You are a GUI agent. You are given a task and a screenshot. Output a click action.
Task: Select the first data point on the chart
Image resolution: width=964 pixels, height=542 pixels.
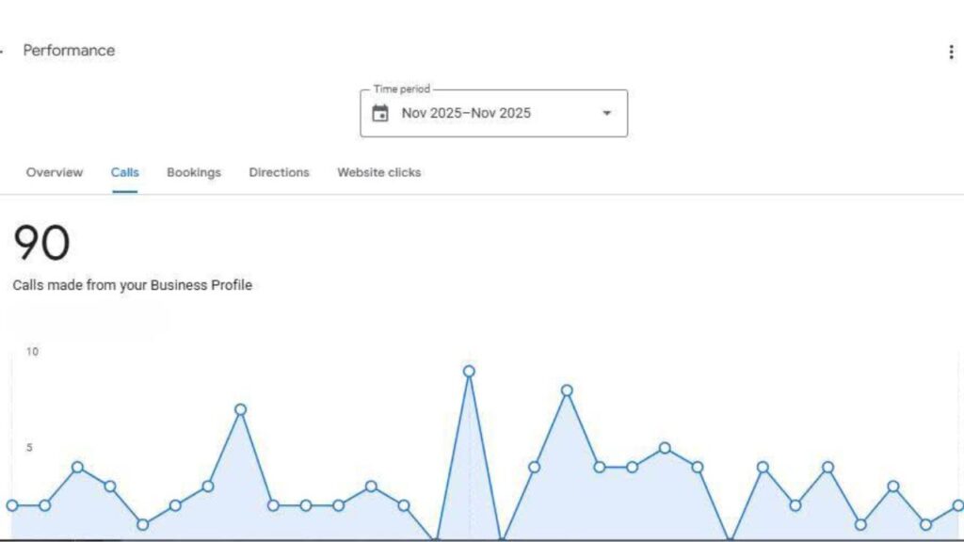(x=12, y=505)
